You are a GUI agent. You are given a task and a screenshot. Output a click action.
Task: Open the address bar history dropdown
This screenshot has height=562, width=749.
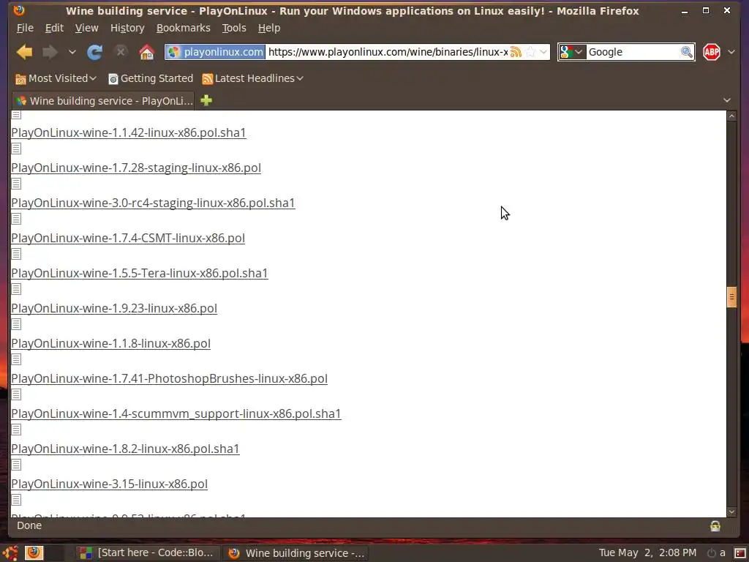pos(543,52)
